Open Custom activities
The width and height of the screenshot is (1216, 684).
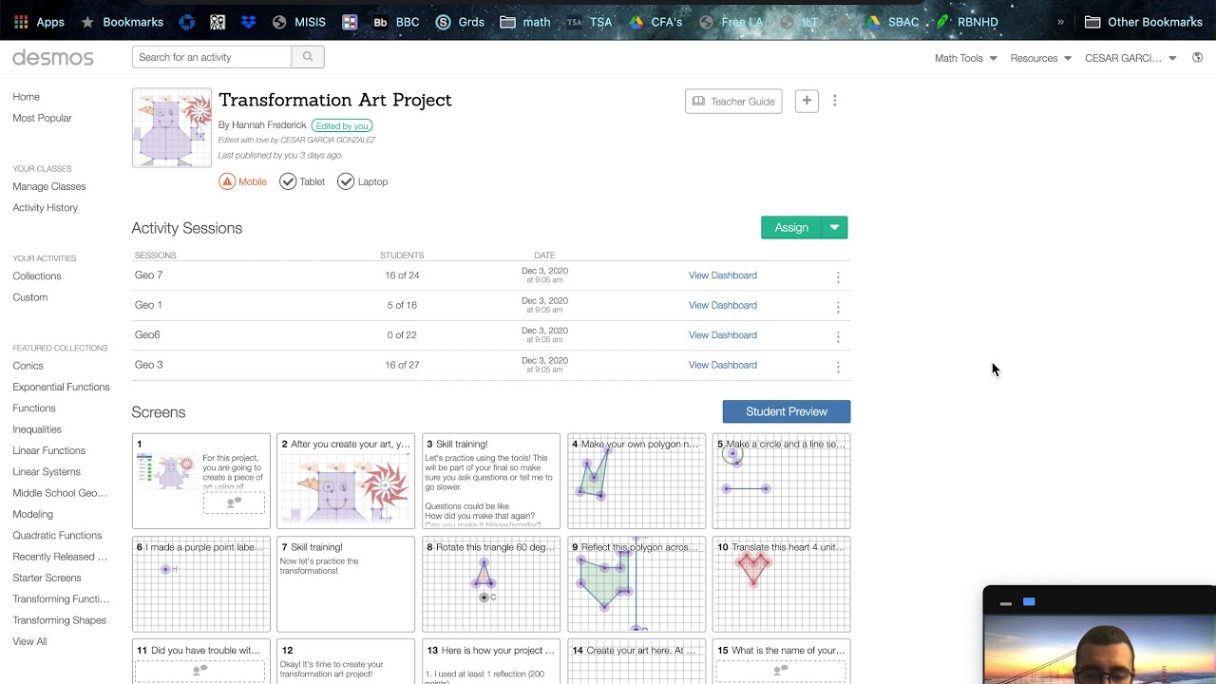click(30, 297)
